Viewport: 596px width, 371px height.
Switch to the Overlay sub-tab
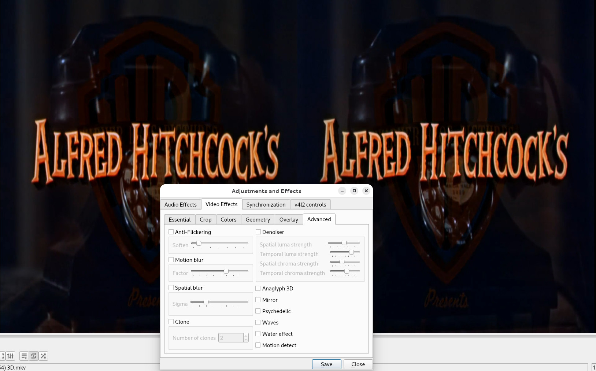coord(289,219)
